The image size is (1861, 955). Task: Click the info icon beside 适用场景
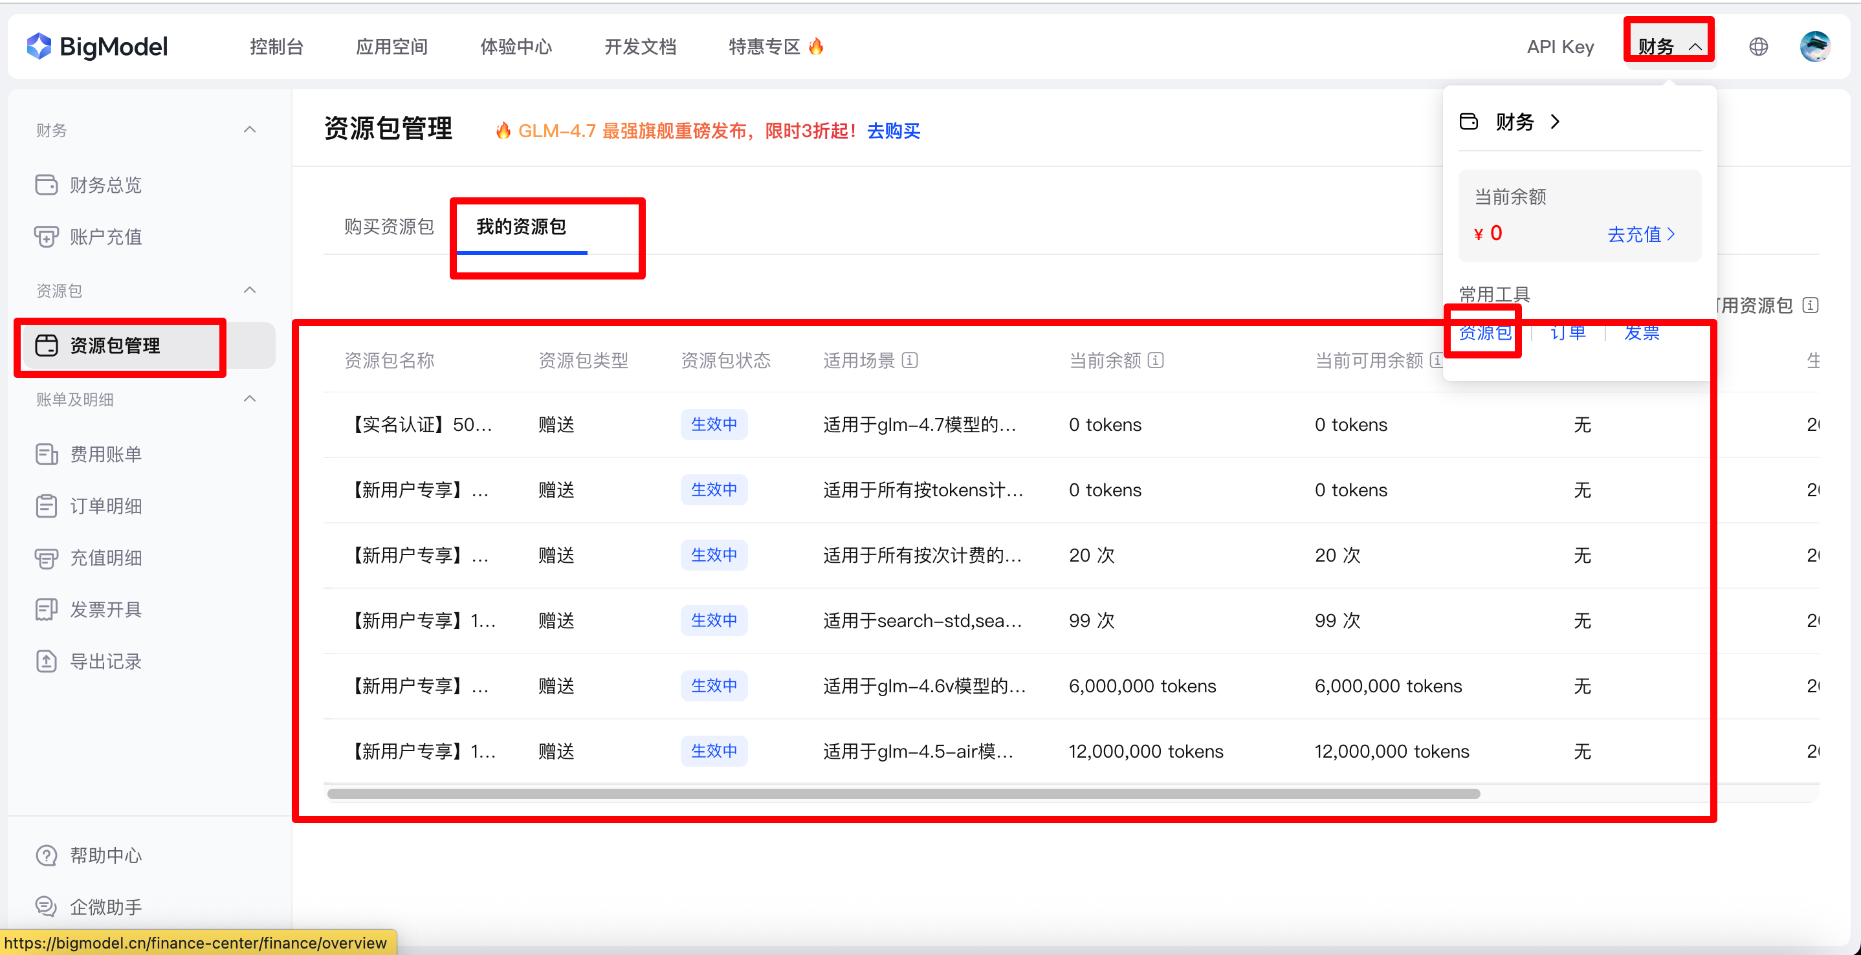[x=910, y=360]
